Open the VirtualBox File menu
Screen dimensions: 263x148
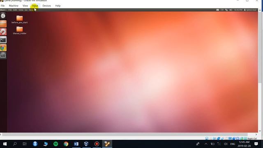tap(3, 6)
